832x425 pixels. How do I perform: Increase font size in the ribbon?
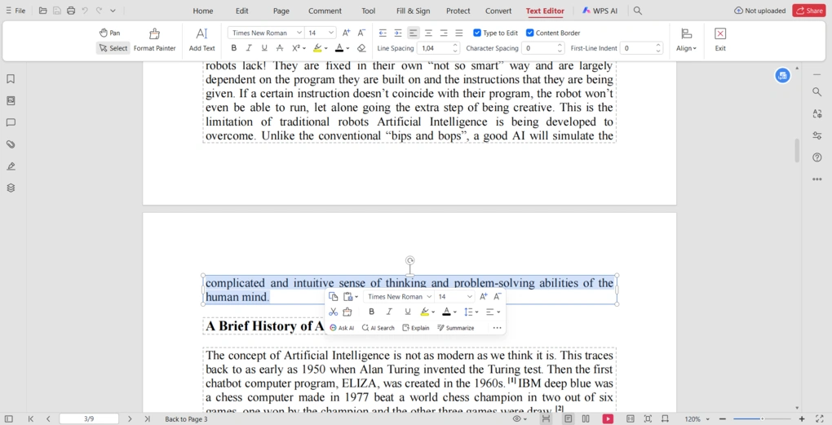coord(346,33)
